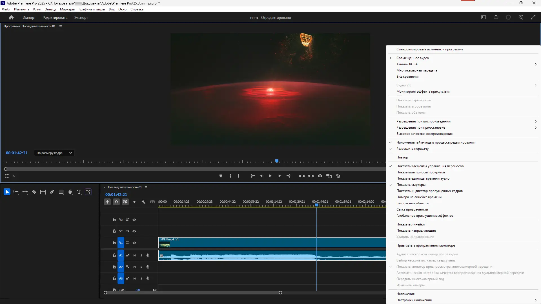Open timeline wrench display settings

143,202
